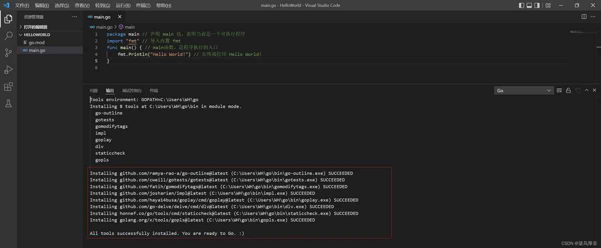Open the 转到(G) menu
Screen dimensions: 601x248
pos(103,6)
